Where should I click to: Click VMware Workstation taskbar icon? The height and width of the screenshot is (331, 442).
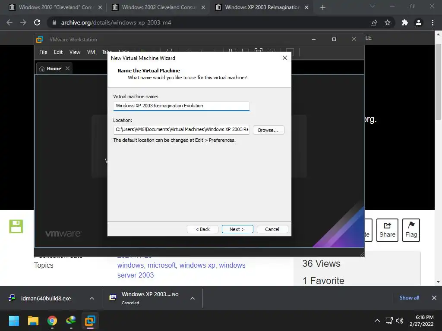(x=90, y=321)
